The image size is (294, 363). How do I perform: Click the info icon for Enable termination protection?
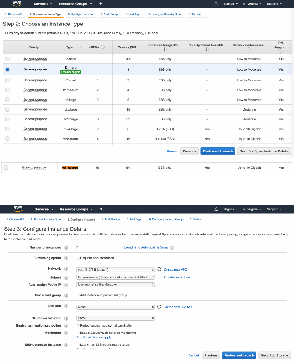(66, 326)
